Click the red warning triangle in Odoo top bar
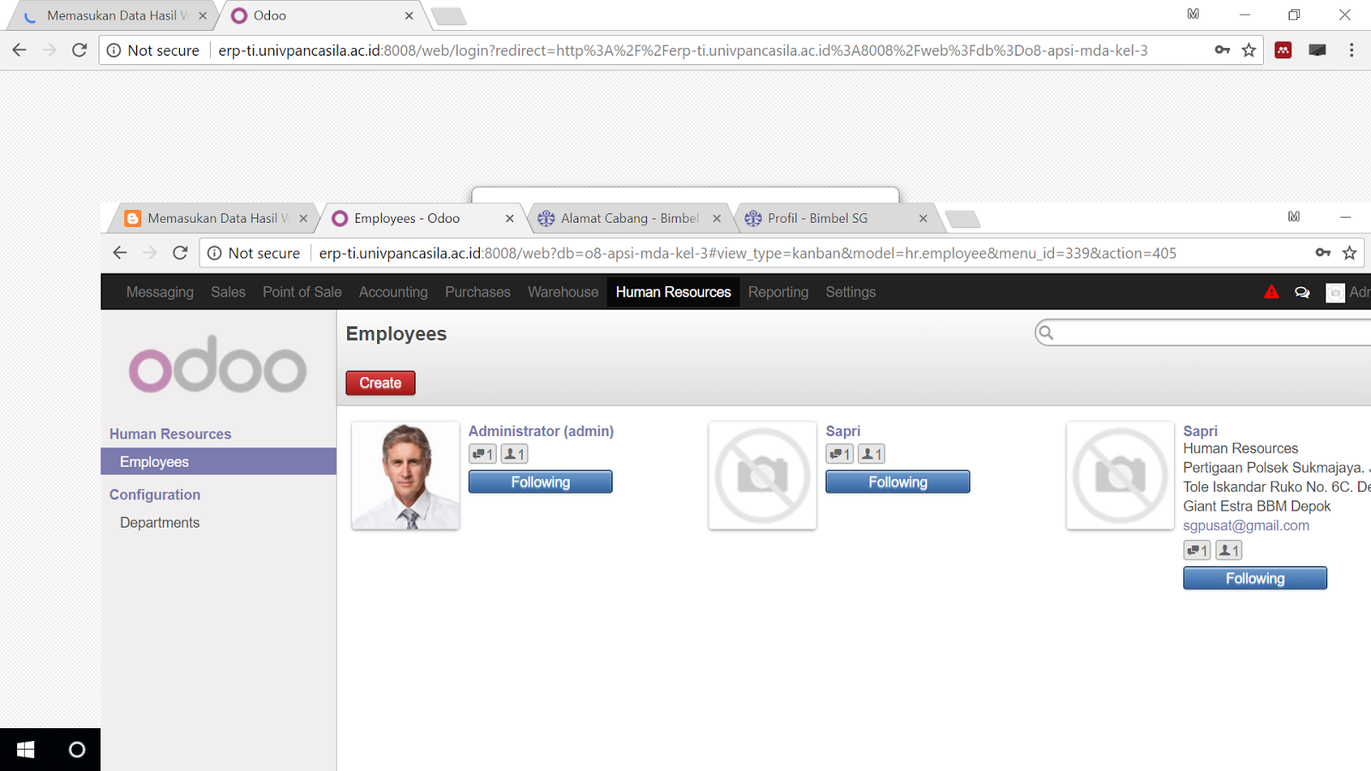1371x771 pixels. (x=1272, y=292)
